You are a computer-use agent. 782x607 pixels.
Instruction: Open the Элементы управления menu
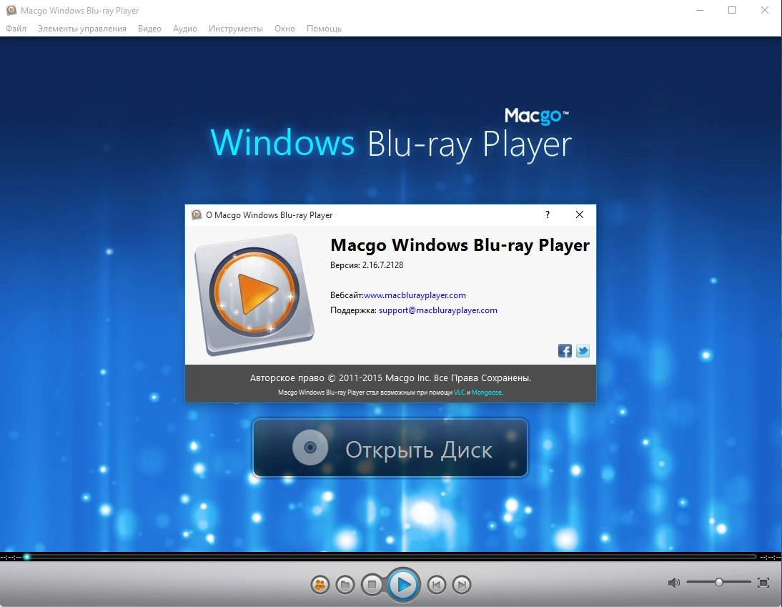(x=81, y=29)
